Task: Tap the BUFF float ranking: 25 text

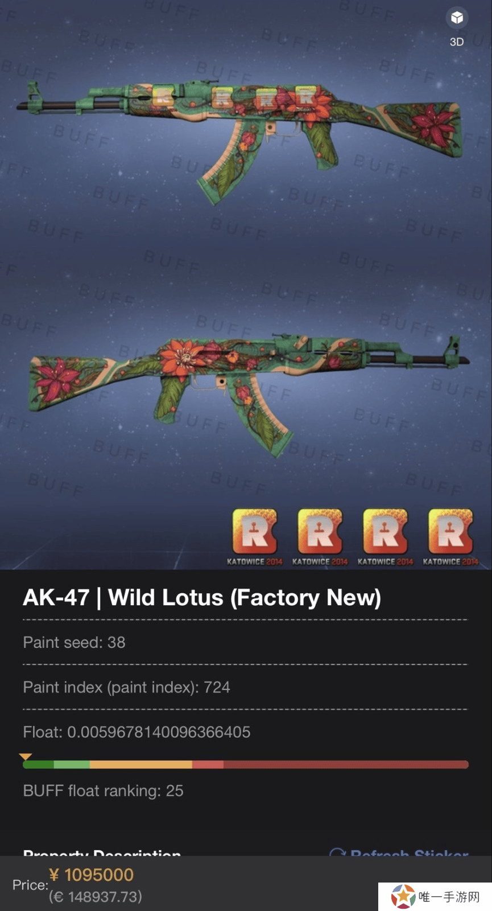Action: point(103,791)
